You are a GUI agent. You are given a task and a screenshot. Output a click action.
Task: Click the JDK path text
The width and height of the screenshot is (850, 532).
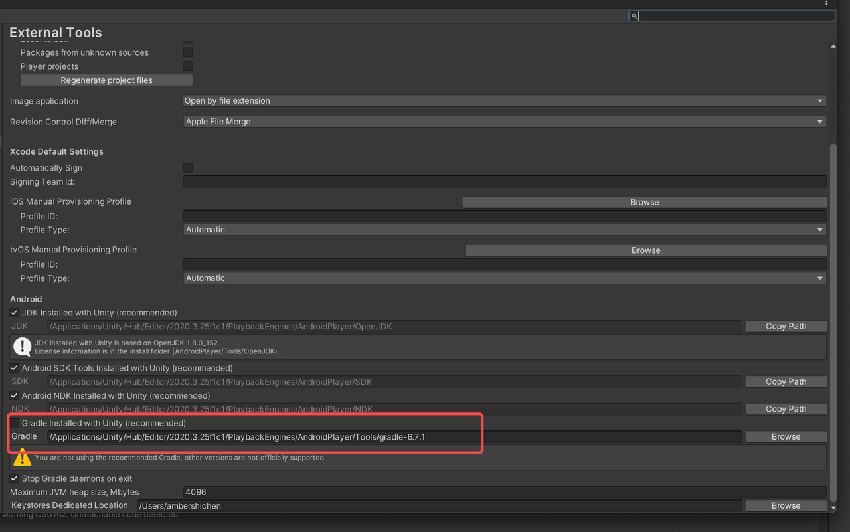point(221,326)
